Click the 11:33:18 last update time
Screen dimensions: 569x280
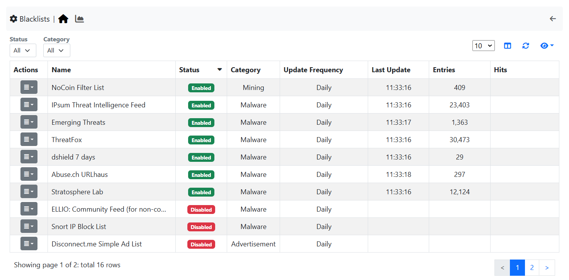399,175
